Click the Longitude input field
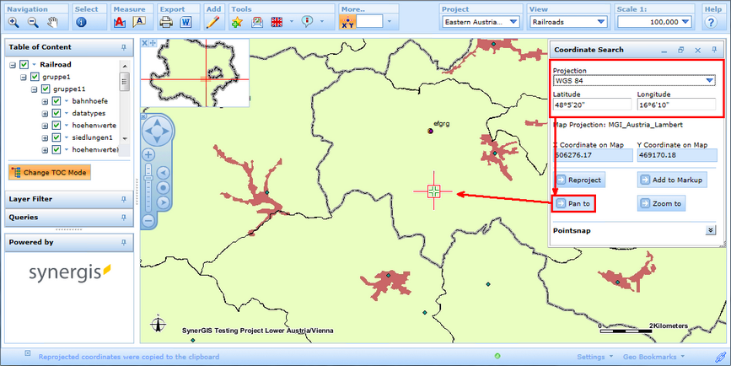The image size is (731, 366). coord(676,105)
